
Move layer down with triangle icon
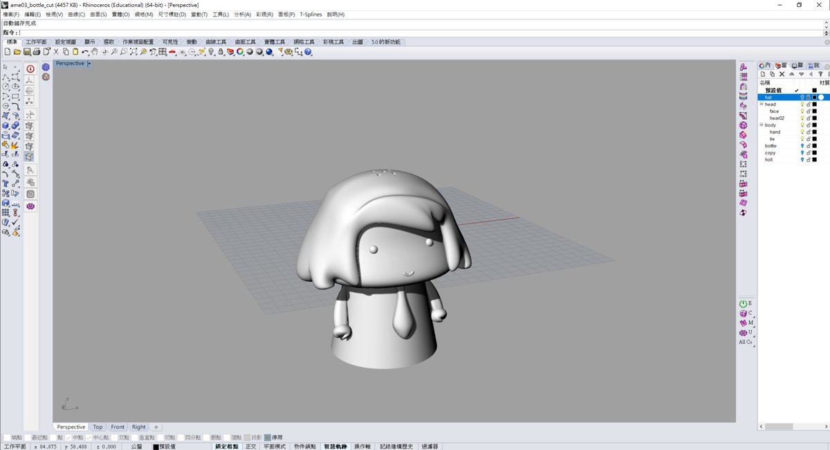[802, 74]
